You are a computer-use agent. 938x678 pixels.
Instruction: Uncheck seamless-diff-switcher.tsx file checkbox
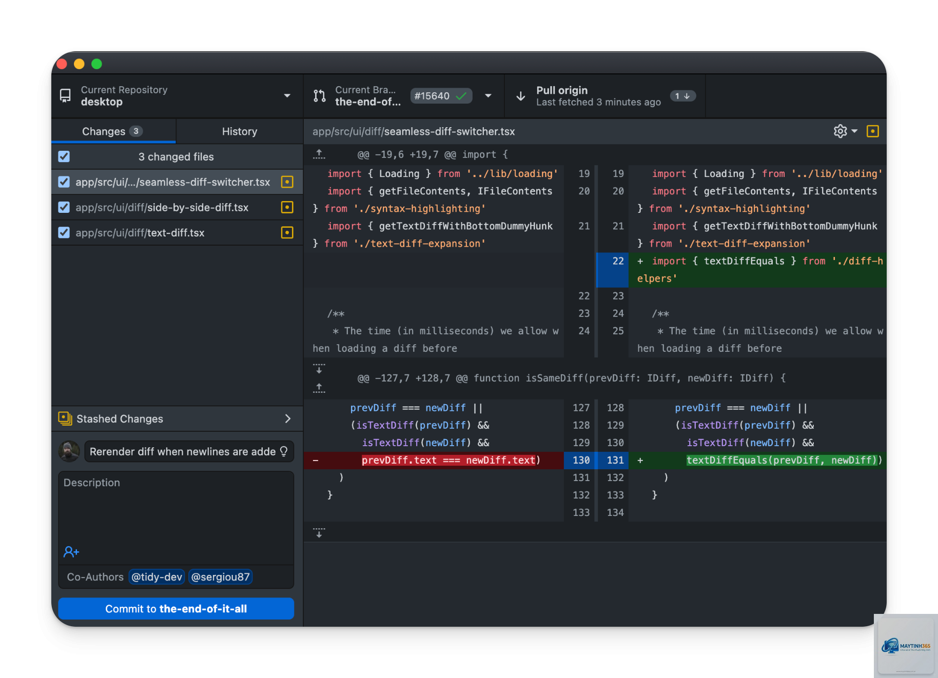64,182
